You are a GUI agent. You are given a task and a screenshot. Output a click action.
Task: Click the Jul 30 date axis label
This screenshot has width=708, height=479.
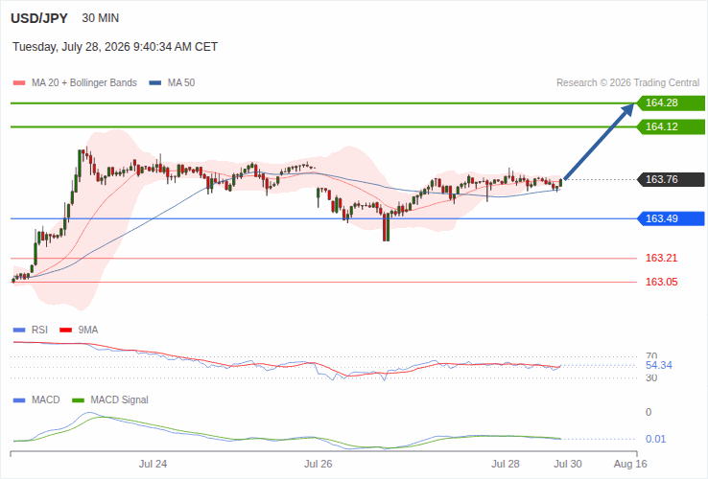[x=568, y=464]
